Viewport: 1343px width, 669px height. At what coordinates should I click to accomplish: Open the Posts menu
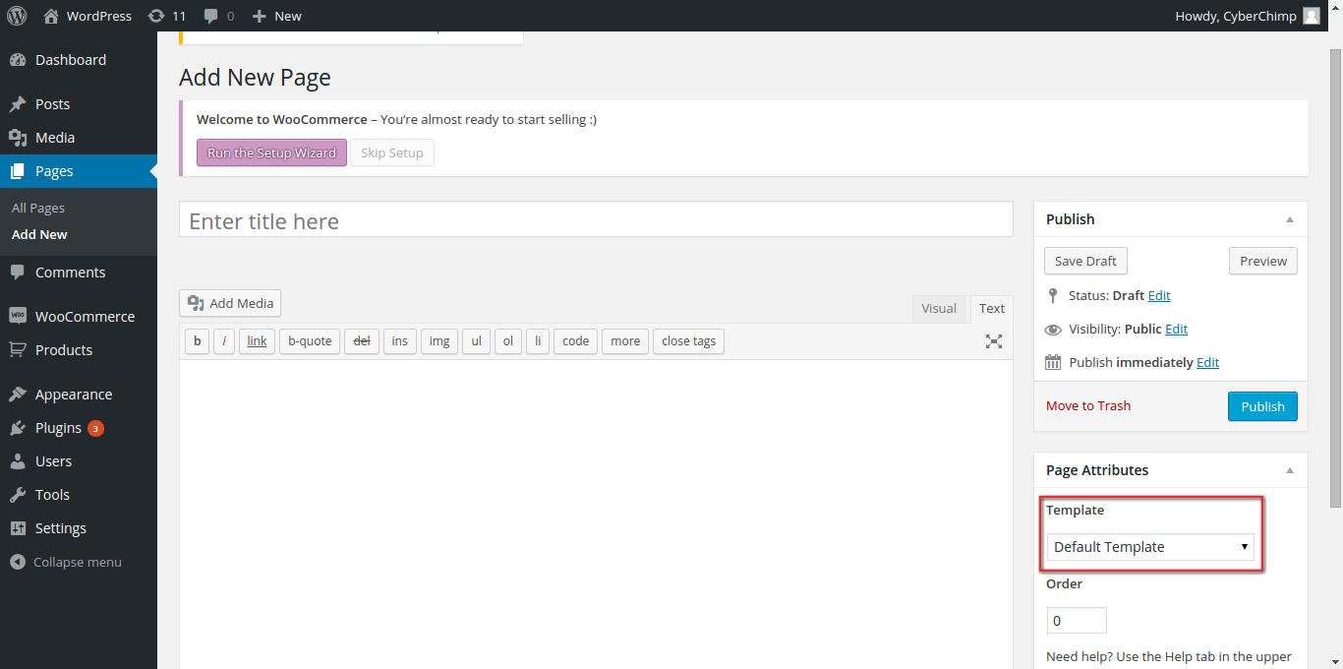pyautogui.click(x=79, y=104)
